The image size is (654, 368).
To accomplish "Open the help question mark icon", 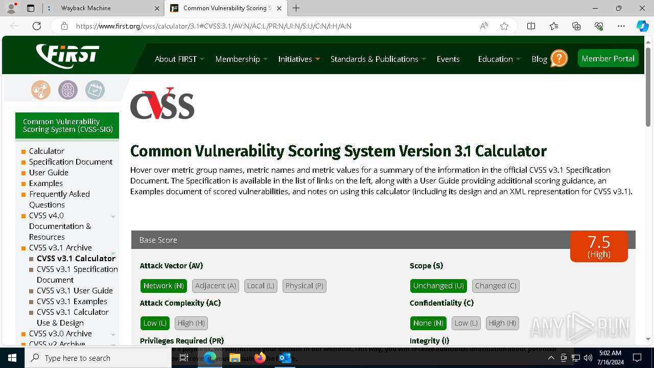I will click(559, 58).
